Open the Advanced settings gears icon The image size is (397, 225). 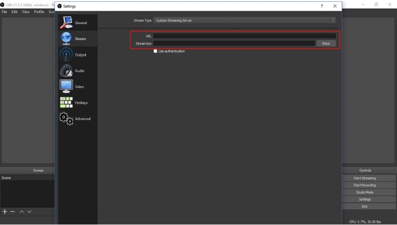(66, 119)
